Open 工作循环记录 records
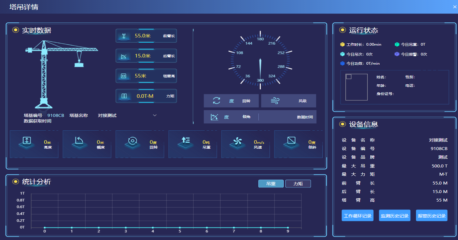 tap(358, 215)
